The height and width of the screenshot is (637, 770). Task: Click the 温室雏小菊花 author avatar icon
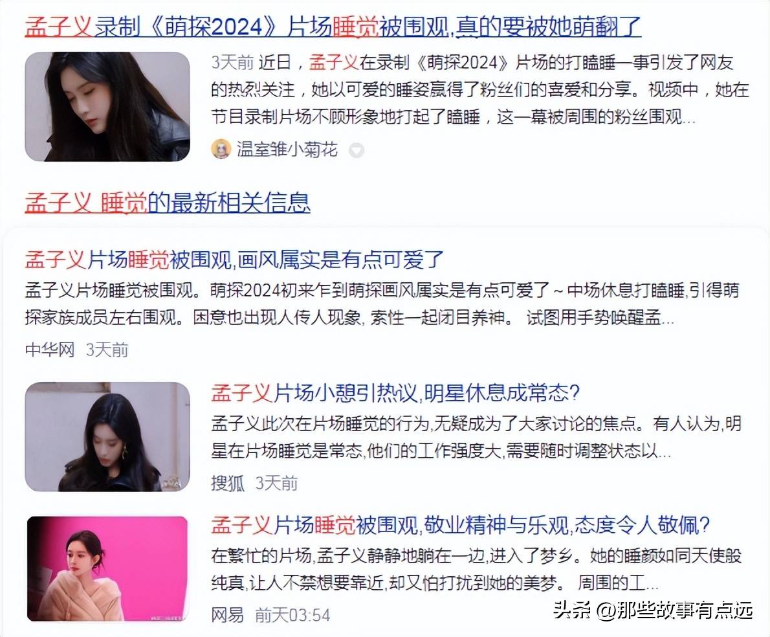[221, 149]
